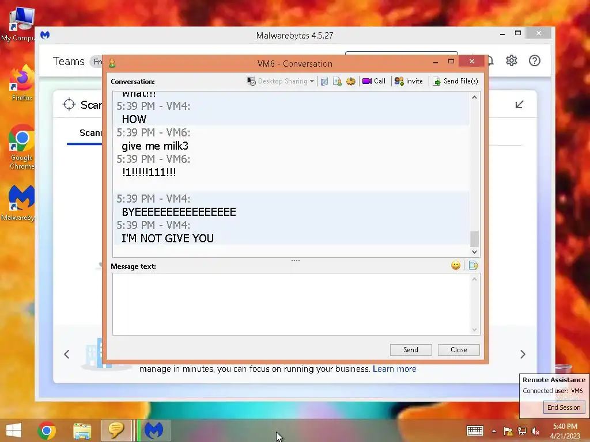Select the Scanner tab in Malwarebytes
The width and height of the screenshot is (590, 442).
coord(90,133)
